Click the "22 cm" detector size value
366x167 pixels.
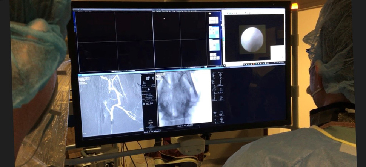(x=221, y=100)
